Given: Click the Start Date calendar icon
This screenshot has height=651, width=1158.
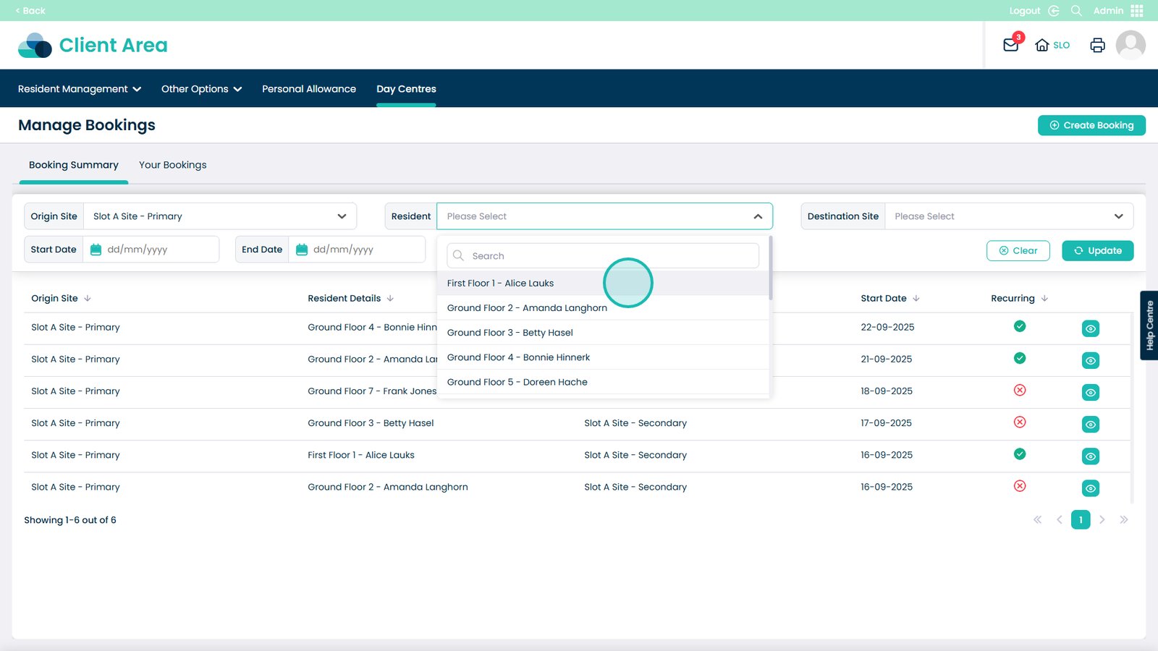Looking at the screenshot, I should coord(96,250).
